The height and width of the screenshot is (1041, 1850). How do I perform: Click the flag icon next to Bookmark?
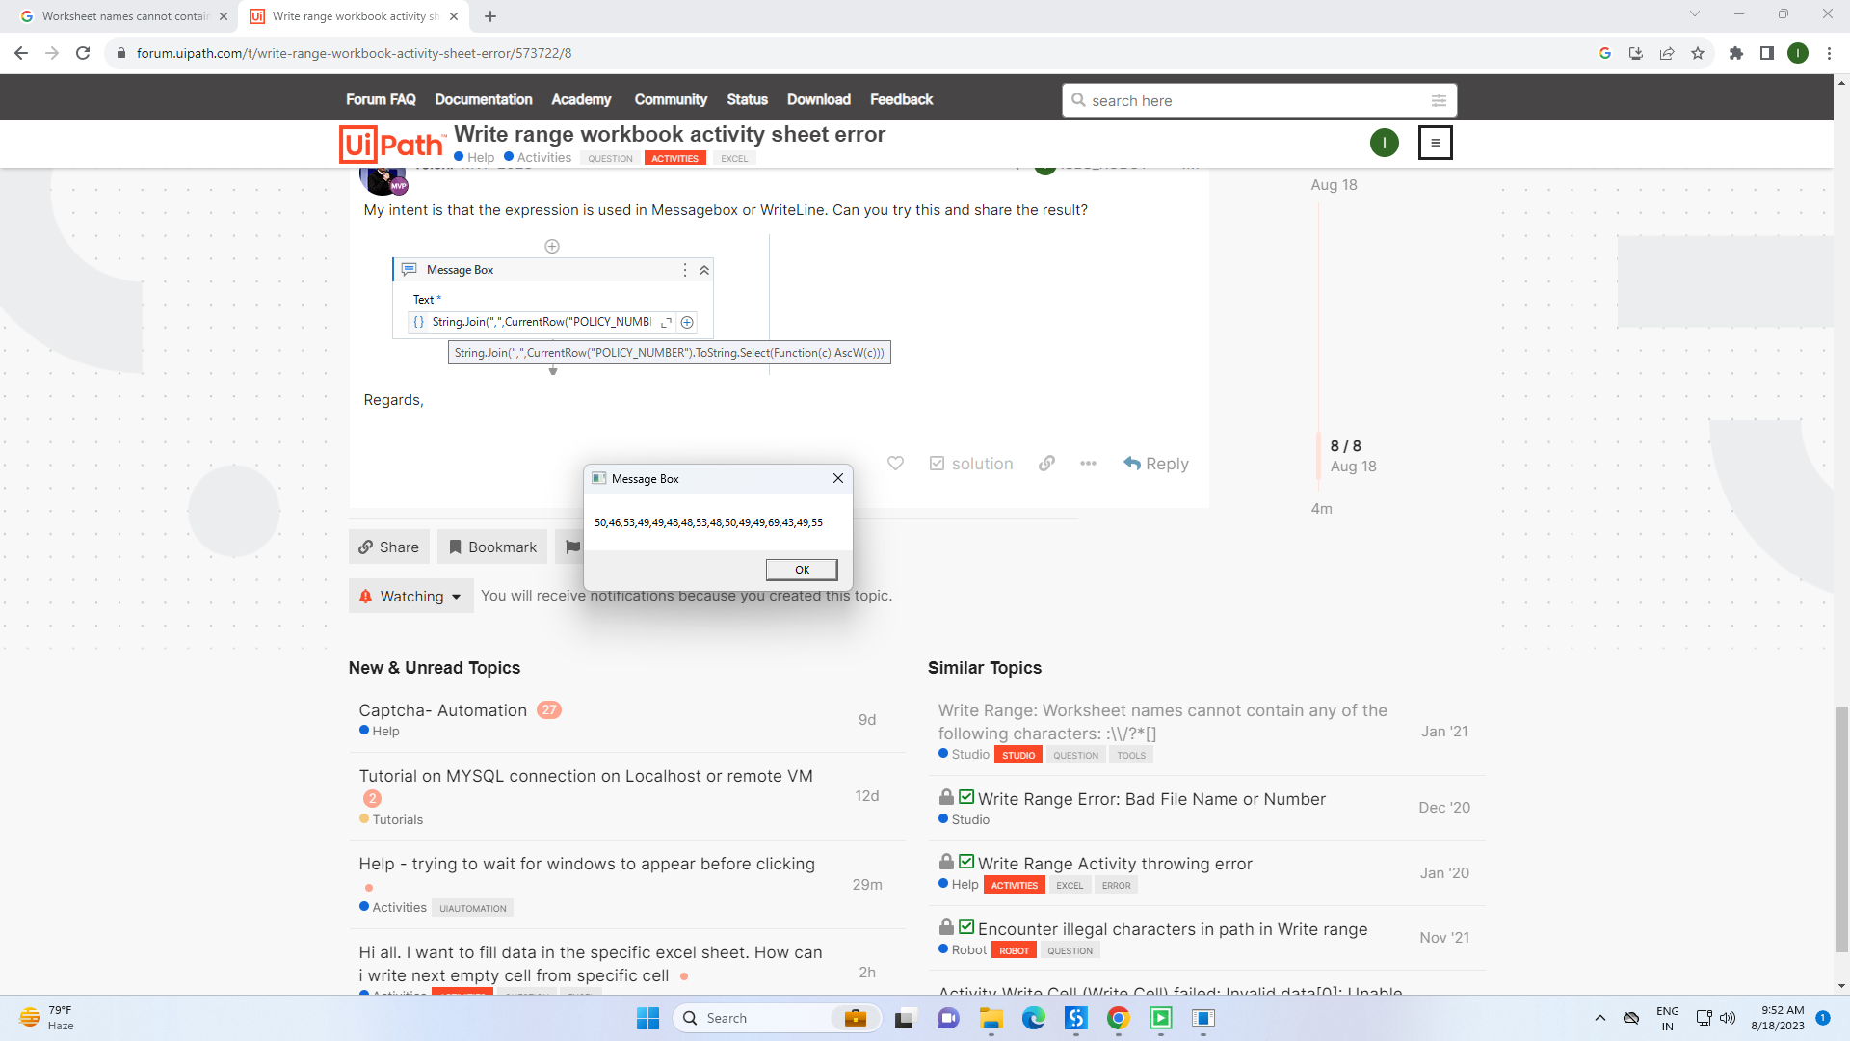[x=572, y=547]
